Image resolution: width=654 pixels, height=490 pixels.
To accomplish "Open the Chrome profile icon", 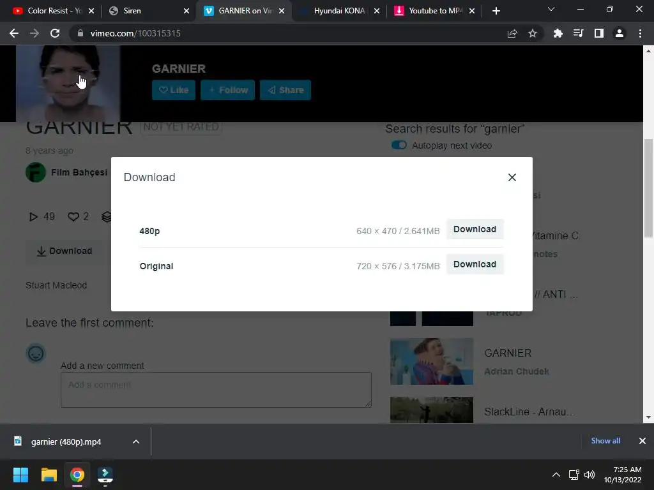I will [620, 33].
